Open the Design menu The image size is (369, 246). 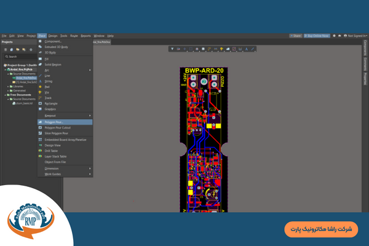[53, 36]
